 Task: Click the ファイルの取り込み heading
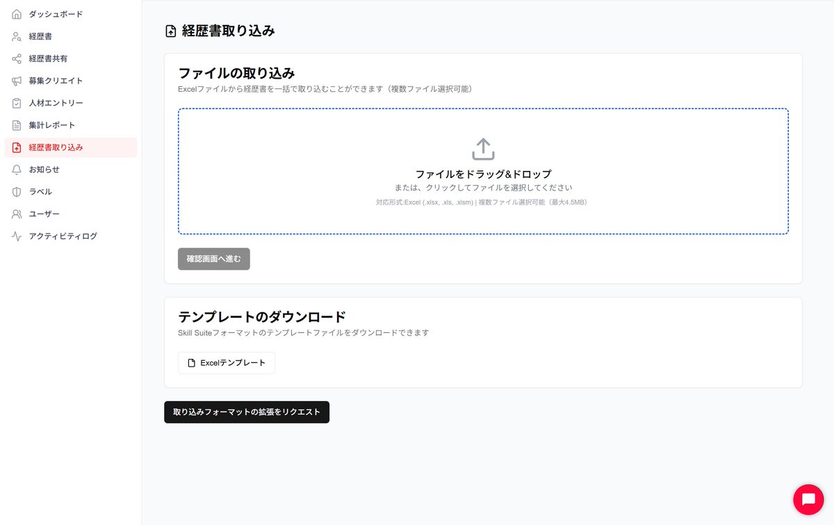tap(236, 73)
